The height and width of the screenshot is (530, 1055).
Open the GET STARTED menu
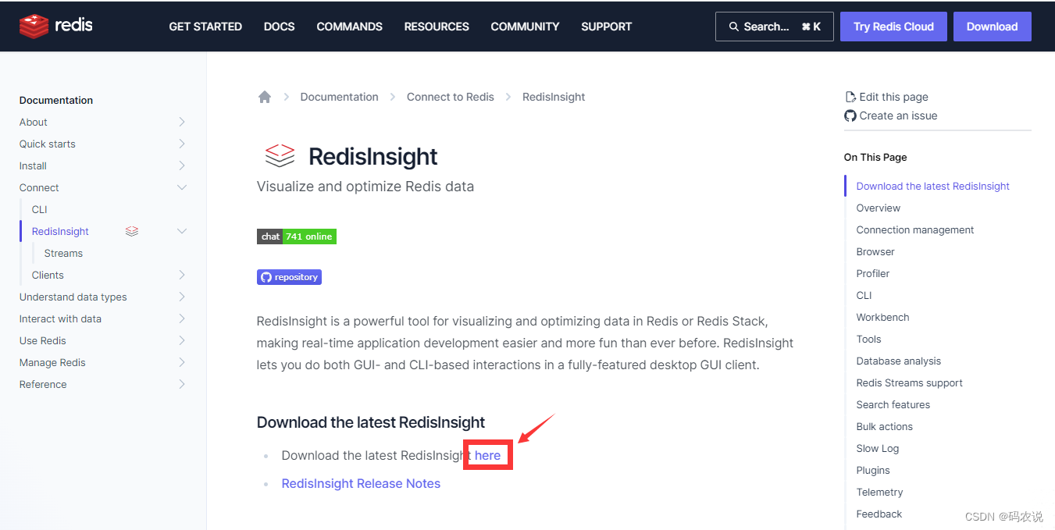tap(205, 27)
